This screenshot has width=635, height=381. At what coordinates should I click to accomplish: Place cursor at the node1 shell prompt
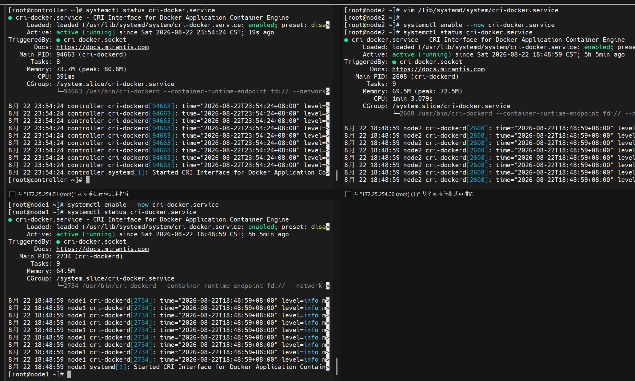click(x=69, y=374)
